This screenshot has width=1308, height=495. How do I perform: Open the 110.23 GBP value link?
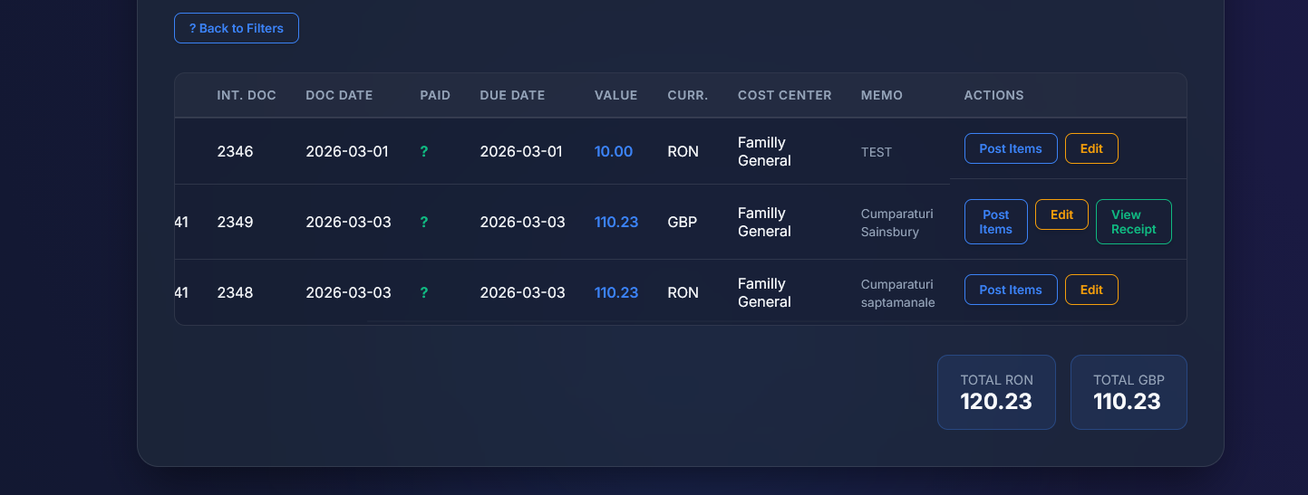(x=616, y=223)
